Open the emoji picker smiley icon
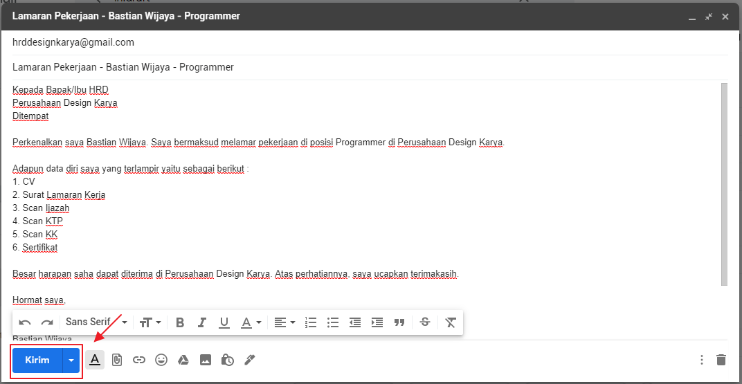 161,360
